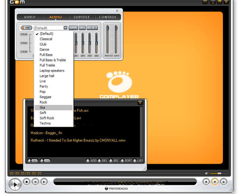The height and width of the screenshot is (194, 238).
Task: Select Soft preset
Action: [x=54, y=113]
